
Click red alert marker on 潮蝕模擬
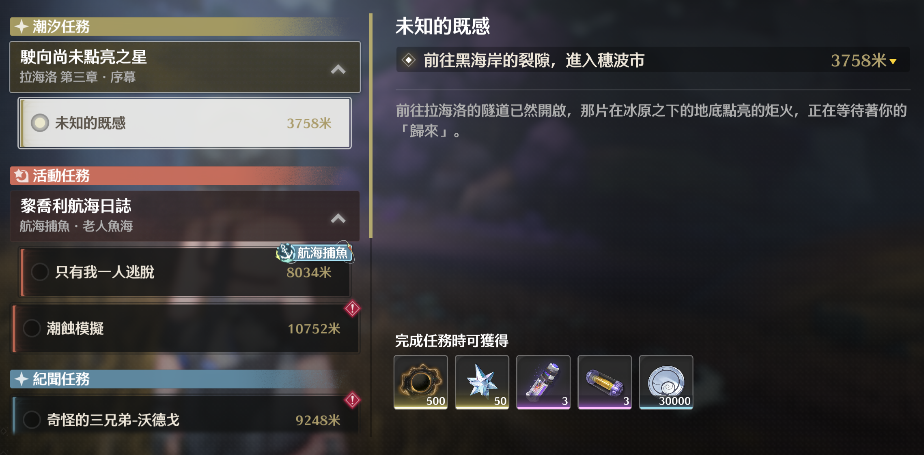coord(352,309)
